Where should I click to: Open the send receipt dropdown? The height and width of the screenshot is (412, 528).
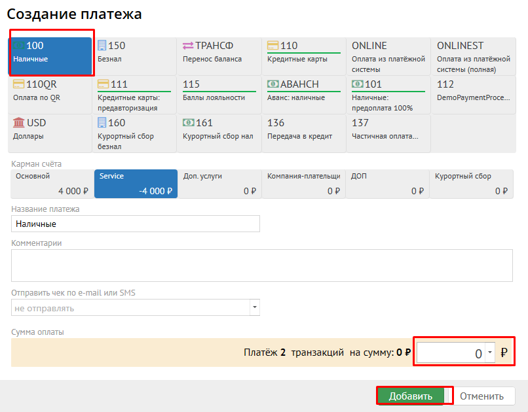254,308
